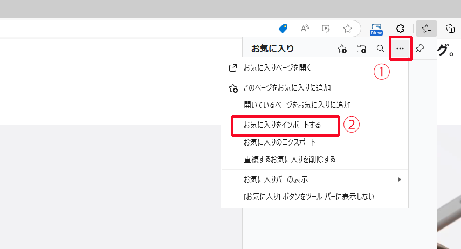Select [お気に入り] ボタンをツール バーに表示しない
Image resolution: width=461 pixels, height=249 pixels.
[x=314, y=197]
